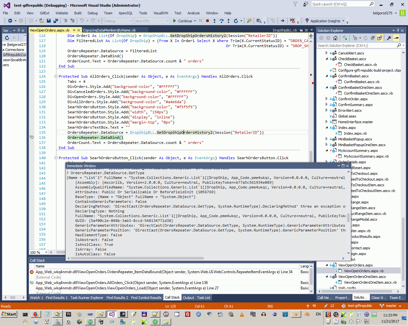Click the notifications flag icon in title bar
Image resolution: width=408 pixels, height=326 pixels.
[x=295, y=4]
